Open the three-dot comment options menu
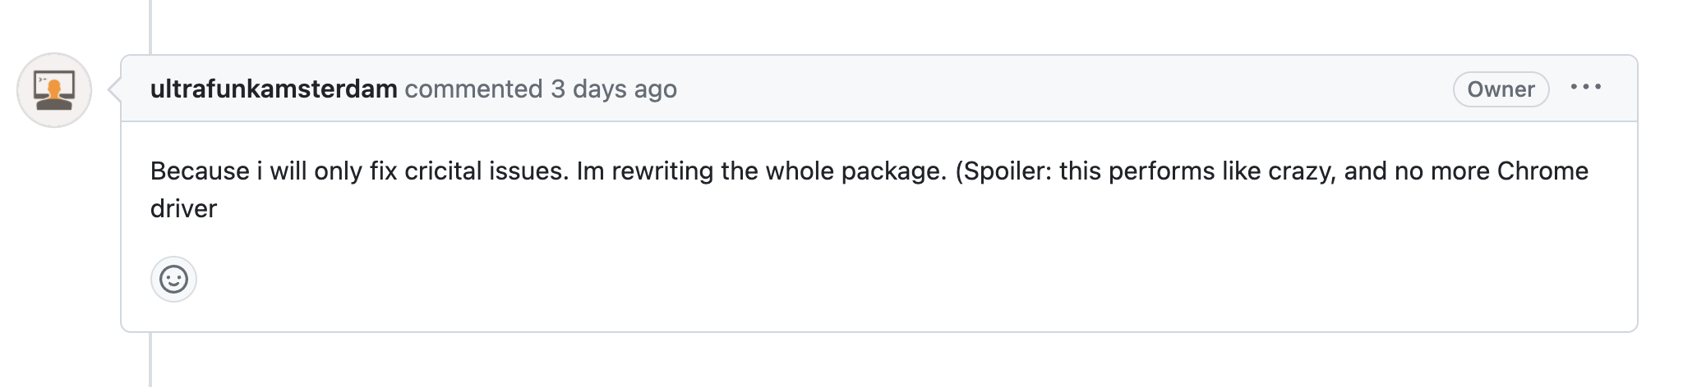The width and height of the screenshot is (1683, 387). pos(1585,88)
